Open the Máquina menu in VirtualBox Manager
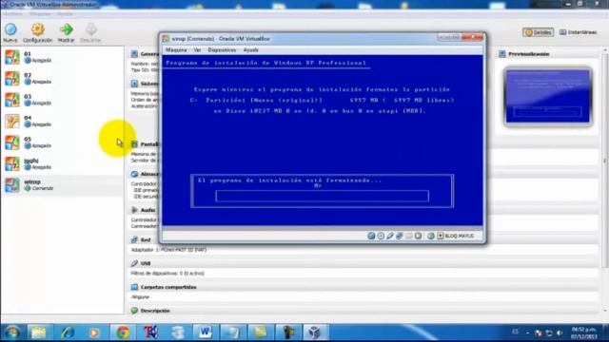 pos(40,13)
